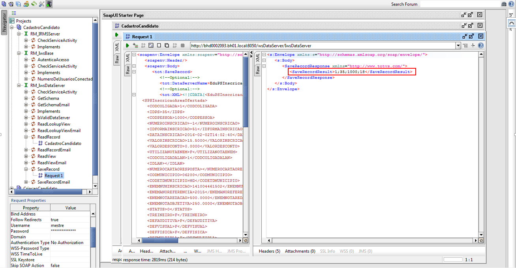The image size is (516, 268).
Task: Click the Save All Projects toolbar icon
Action: (18, 4)
